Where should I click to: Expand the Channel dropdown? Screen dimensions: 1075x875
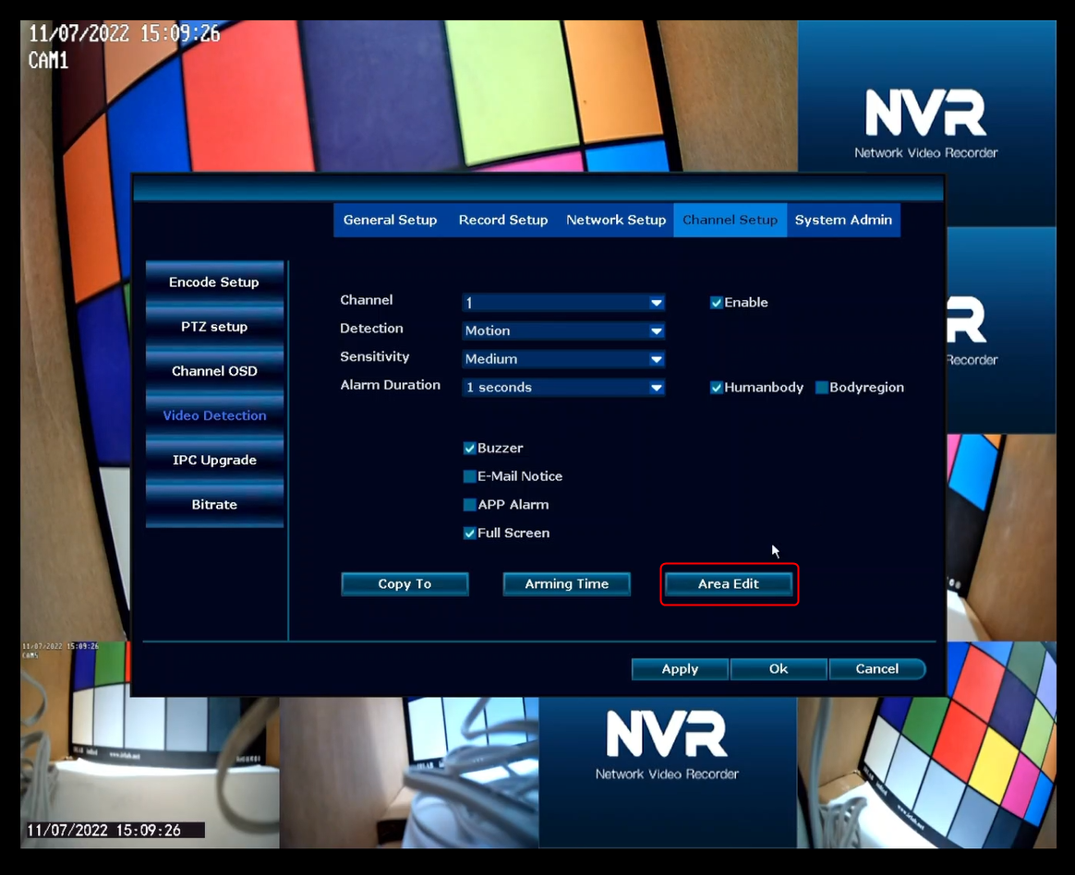click(563, 303)
